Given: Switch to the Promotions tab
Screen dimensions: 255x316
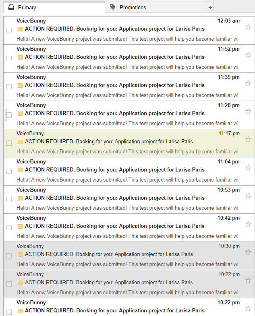Looking at the screenshot, I should click(x=133, y=7).
